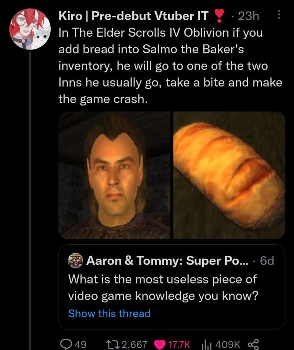Open Kiro's profile avatar
This screenshot has height=350, width=294.
coord(30,29)
